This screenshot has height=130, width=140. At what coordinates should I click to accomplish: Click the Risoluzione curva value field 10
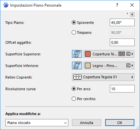122,89
